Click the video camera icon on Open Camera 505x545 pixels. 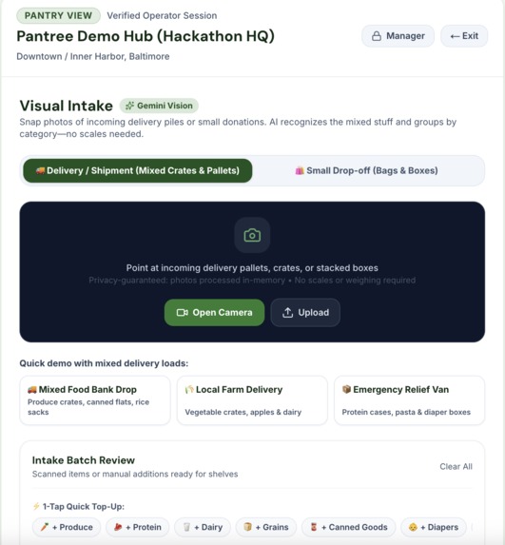(x=182, y=313)
